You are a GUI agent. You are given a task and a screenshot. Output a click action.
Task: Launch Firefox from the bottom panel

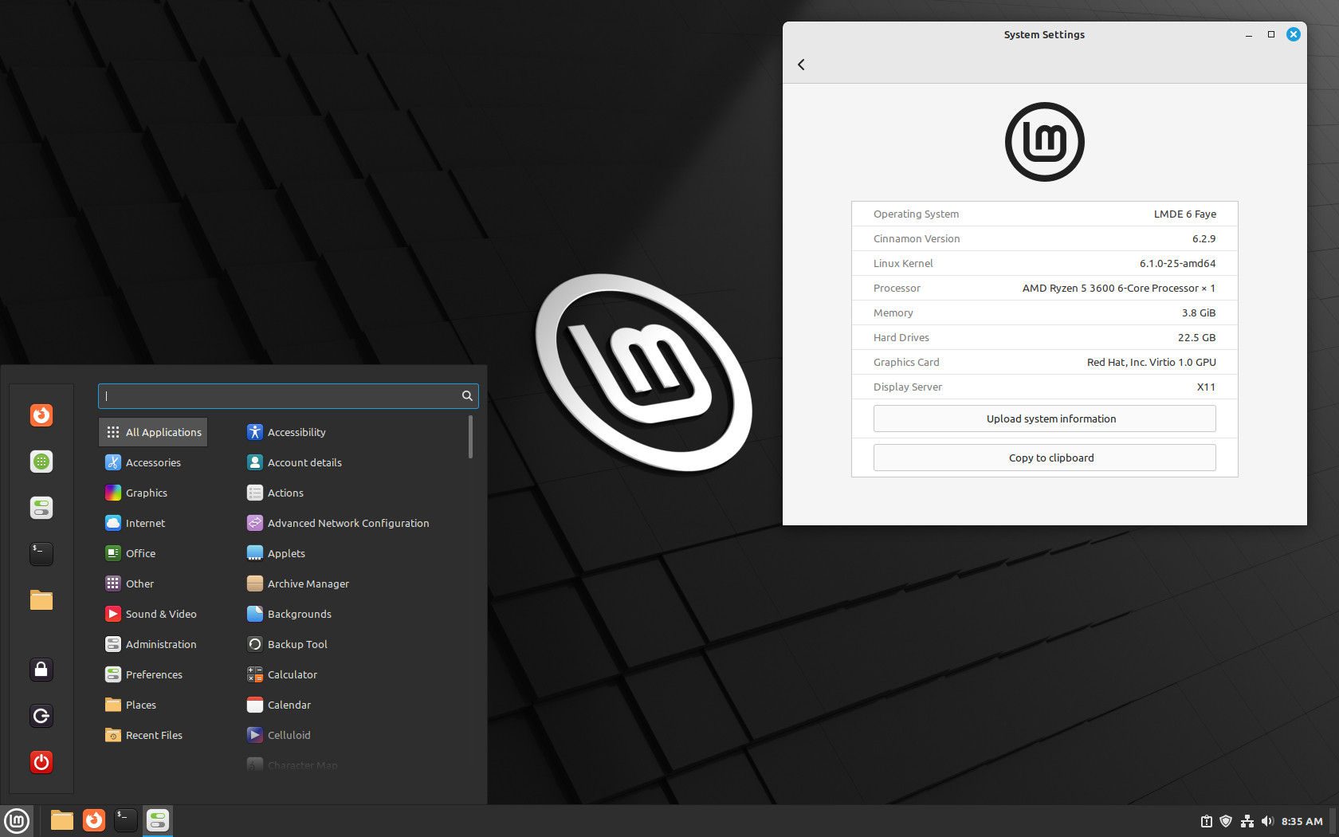pyautogui.click(x=94, y=820)
